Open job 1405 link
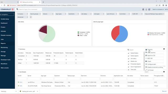 pos(21,86)
